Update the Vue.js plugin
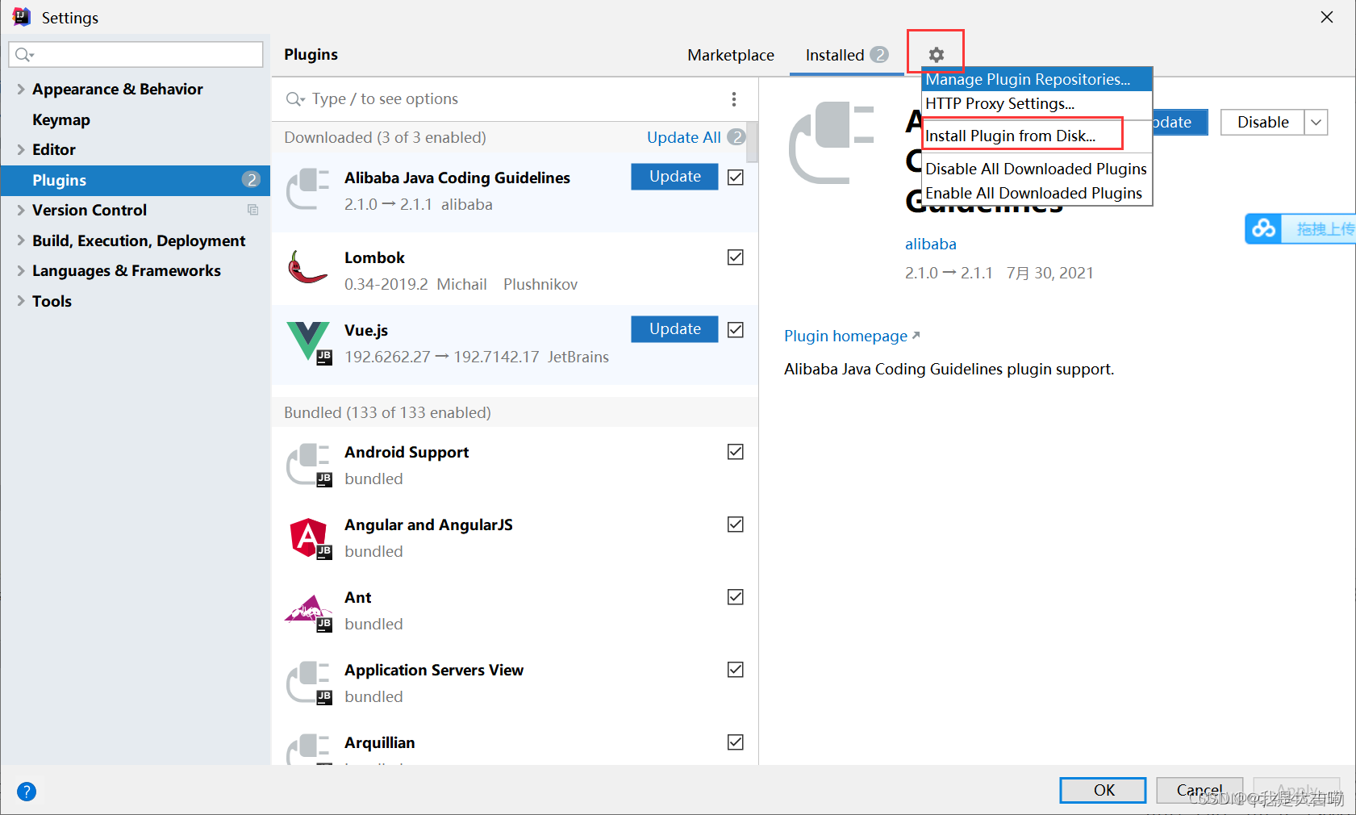The width and height of the screenshot is (1356, 815). (x=675, y=329)
